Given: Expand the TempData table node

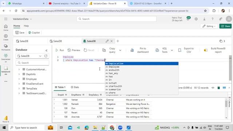Looking at the screenshot, I should 19,88.
